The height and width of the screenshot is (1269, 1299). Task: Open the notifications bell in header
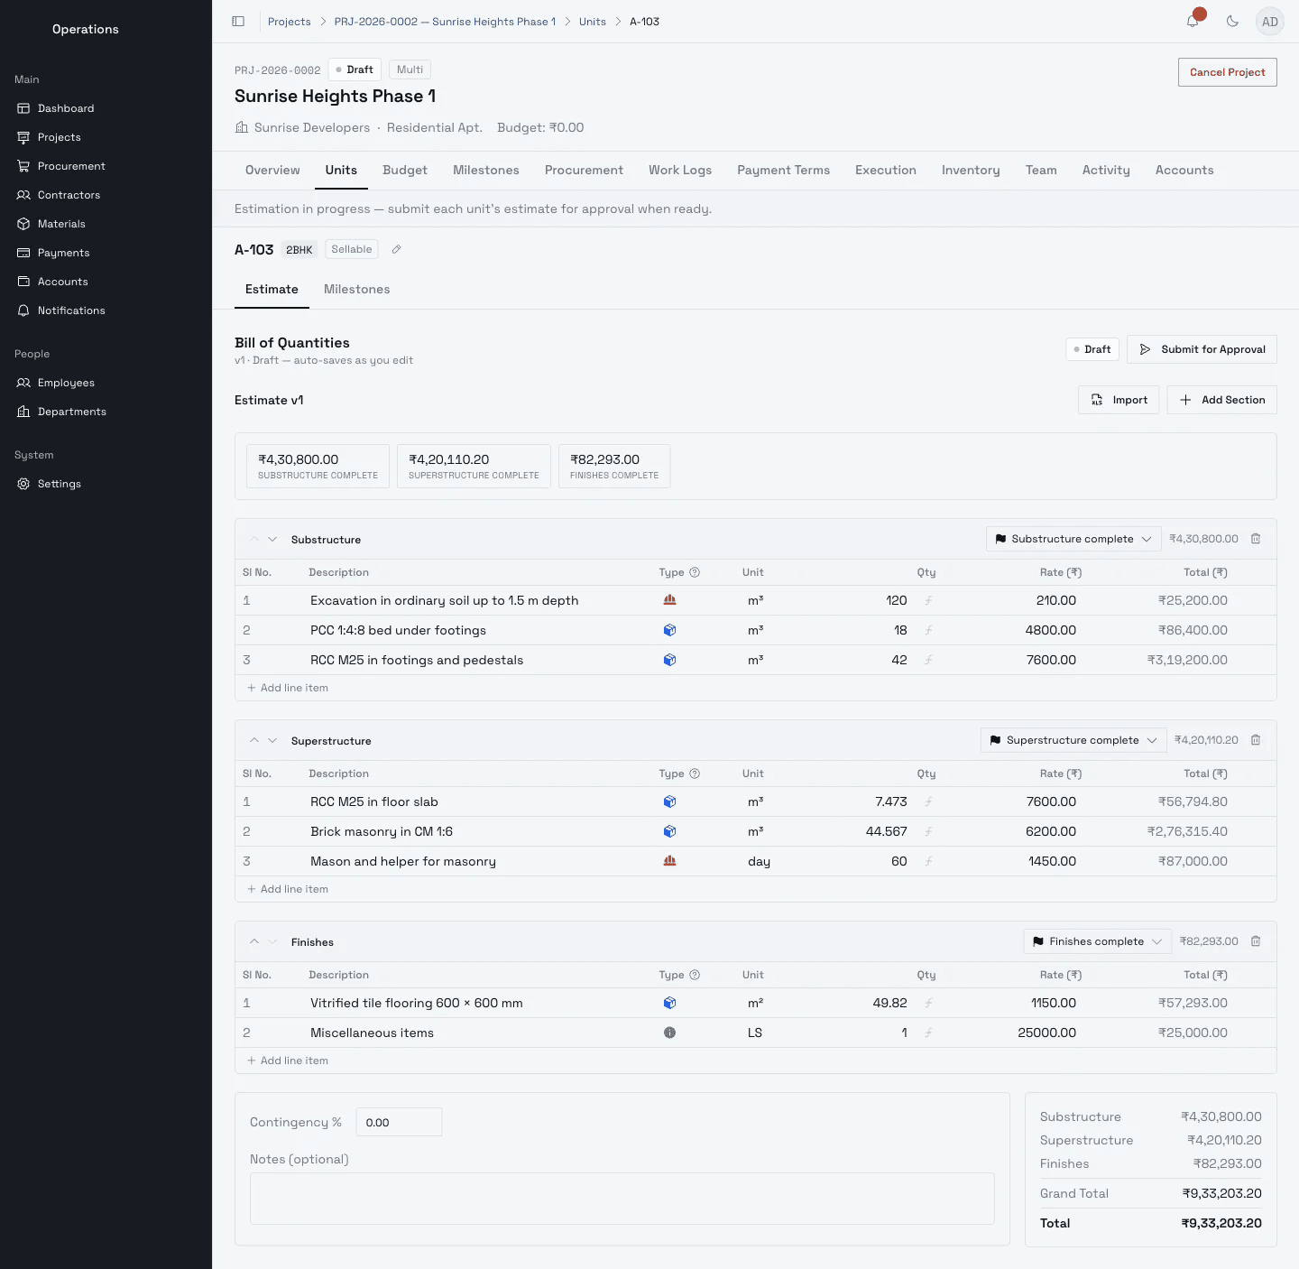(1193, 22)
